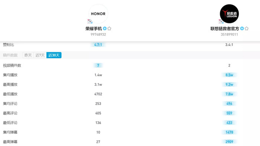Click the HONOR avatar logo
260x146 pixels.
(98, 14)
